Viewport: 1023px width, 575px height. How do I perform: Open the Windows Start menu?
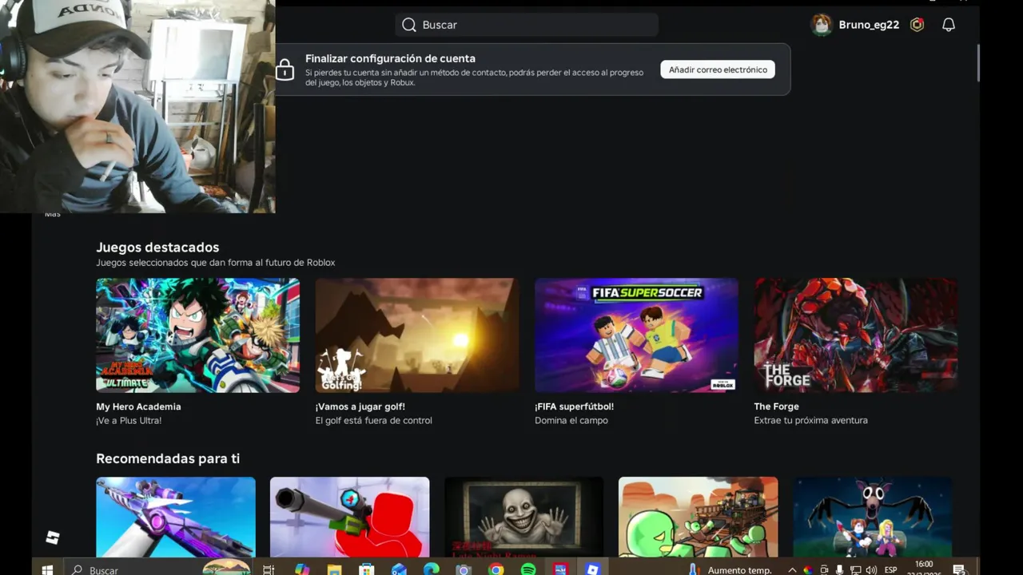pos(47,569)
